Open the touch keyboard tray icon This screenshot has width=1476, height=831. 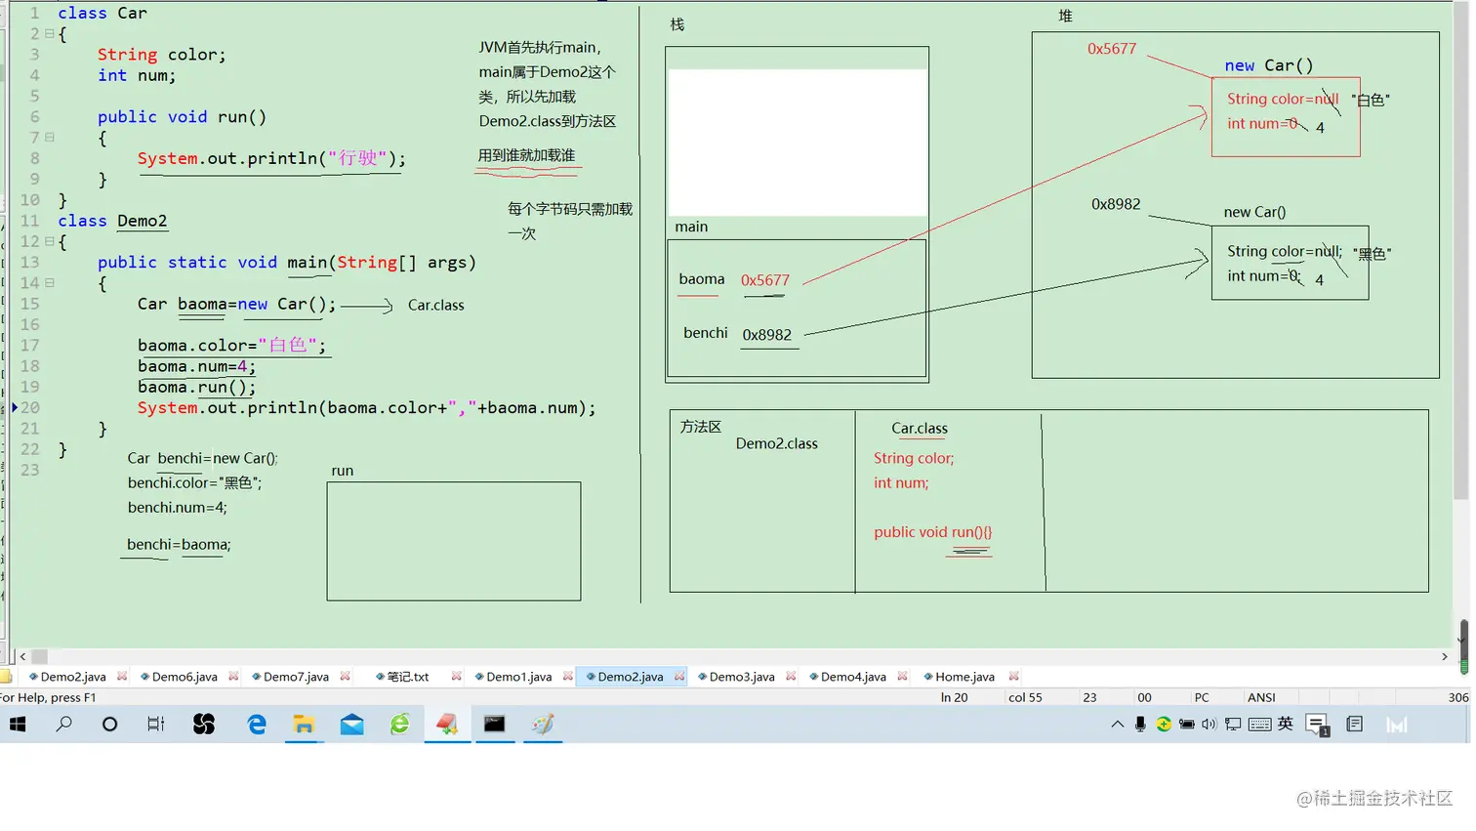1259,725
